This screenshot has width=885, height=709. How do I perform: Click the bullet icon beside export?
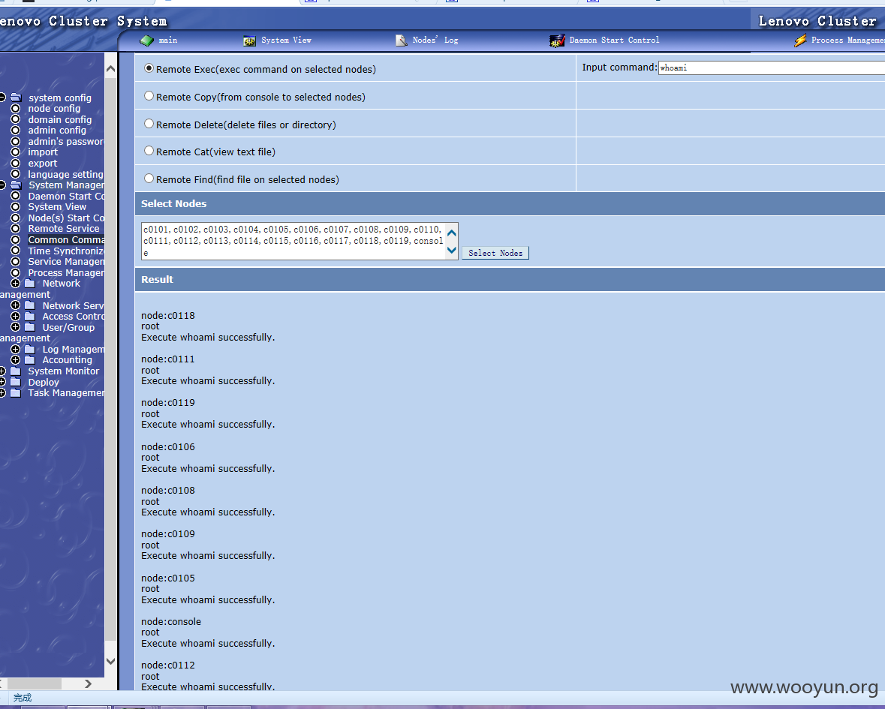tap(16, 163)
